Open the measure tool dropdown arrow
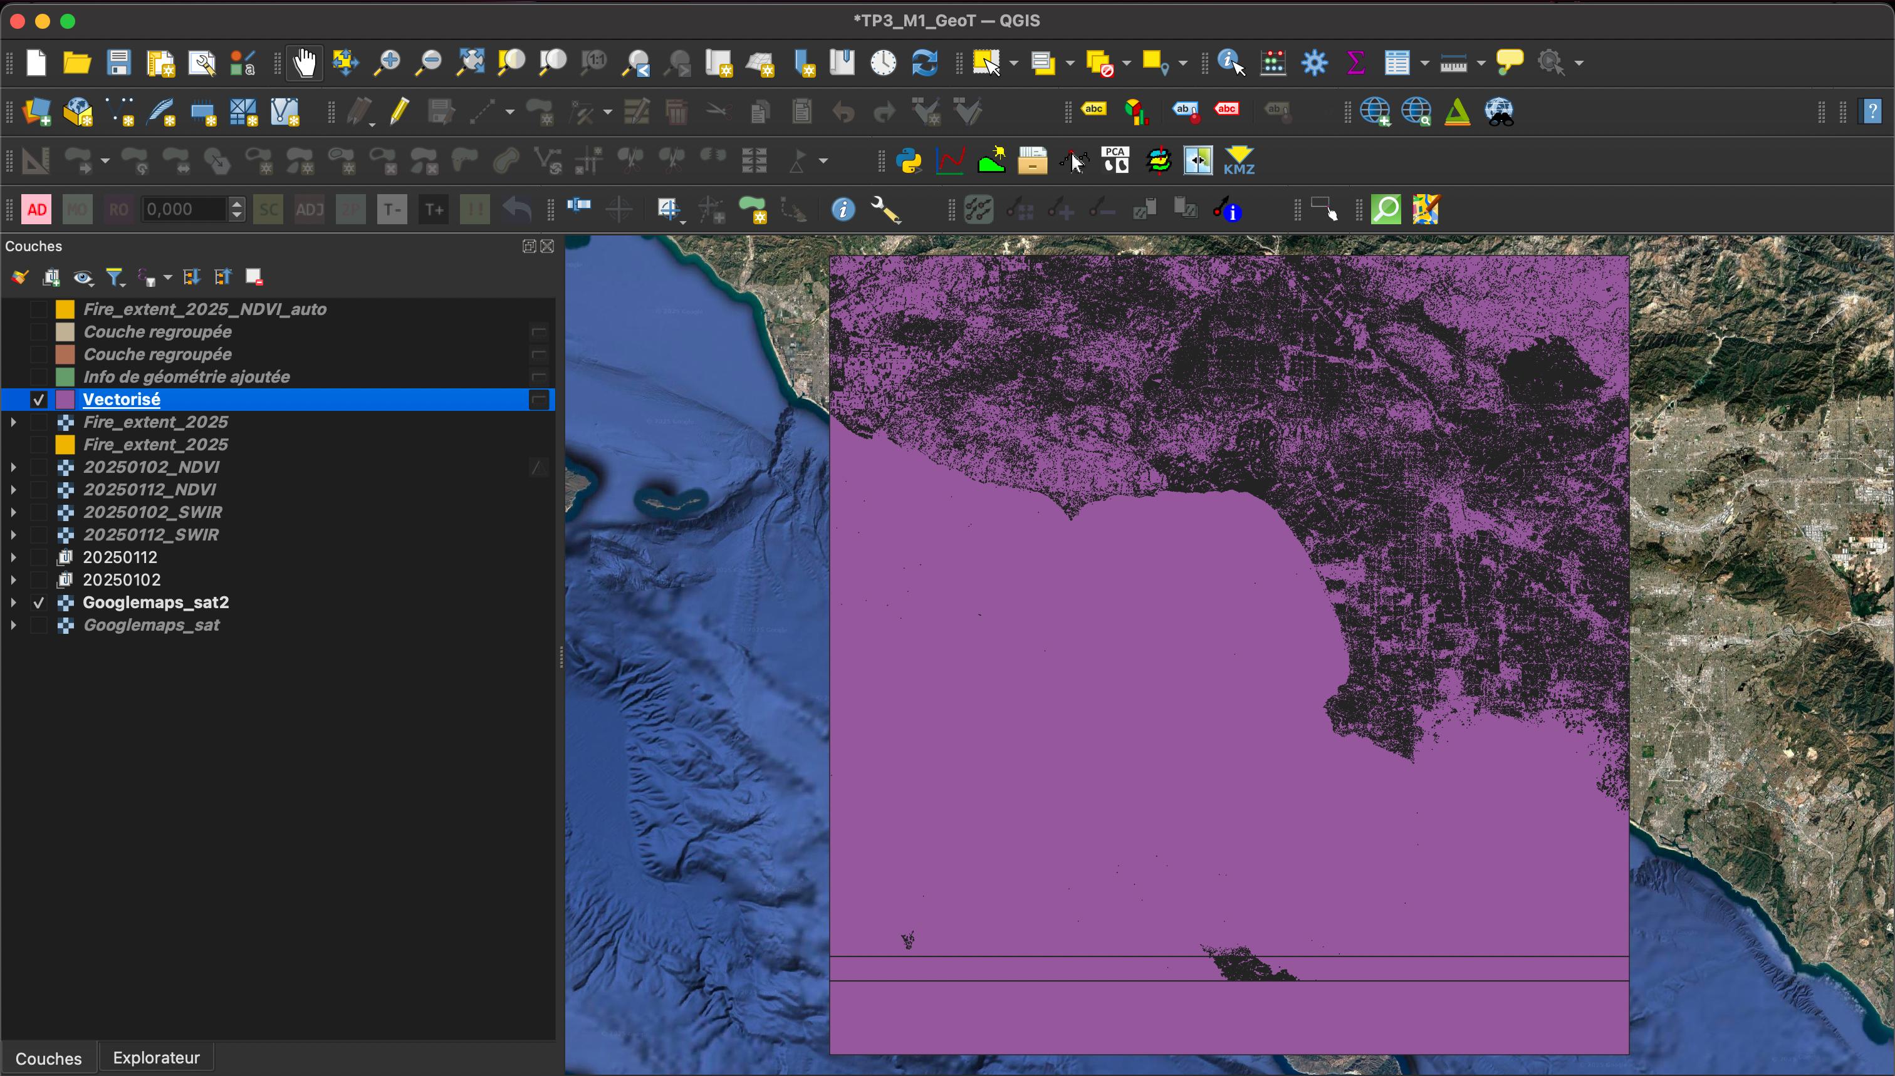1895x1076 pixels. pos(1481,63)
